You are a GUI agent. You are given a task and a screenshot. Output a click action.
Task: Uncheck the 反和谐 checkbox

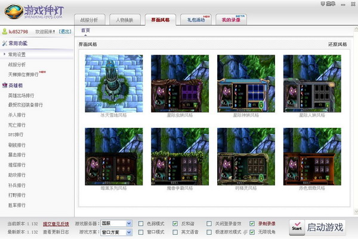click(175, 224)
